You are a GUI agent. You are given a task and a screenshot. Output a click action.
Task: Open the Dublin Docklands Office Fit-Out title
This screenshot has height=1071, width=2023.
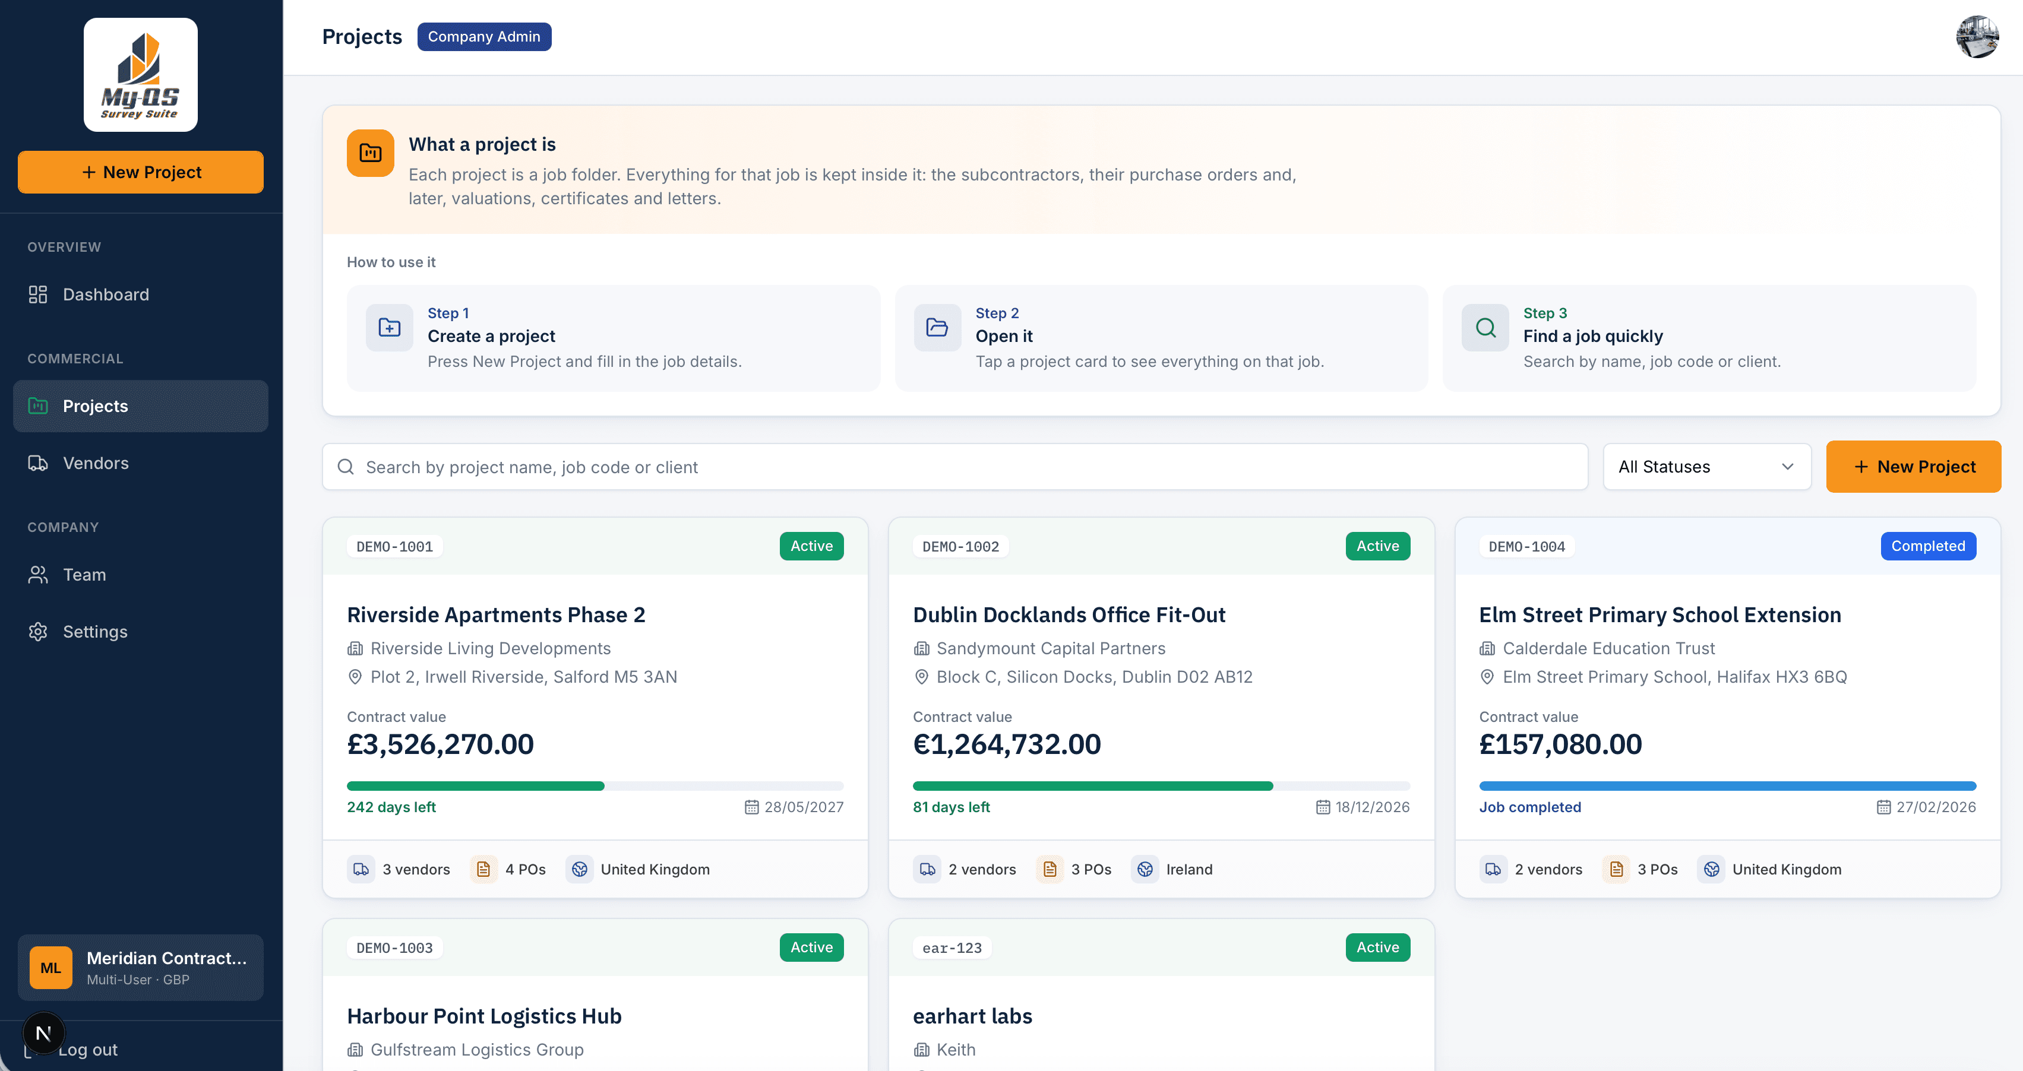pyautogui.click(x=1069, y=615)
